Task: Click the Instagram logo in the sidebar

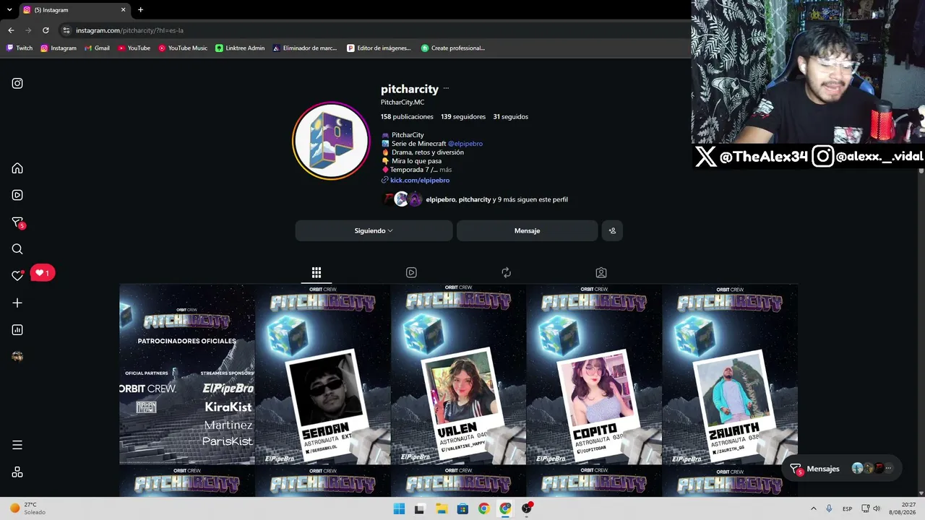Action: [17, 83]
